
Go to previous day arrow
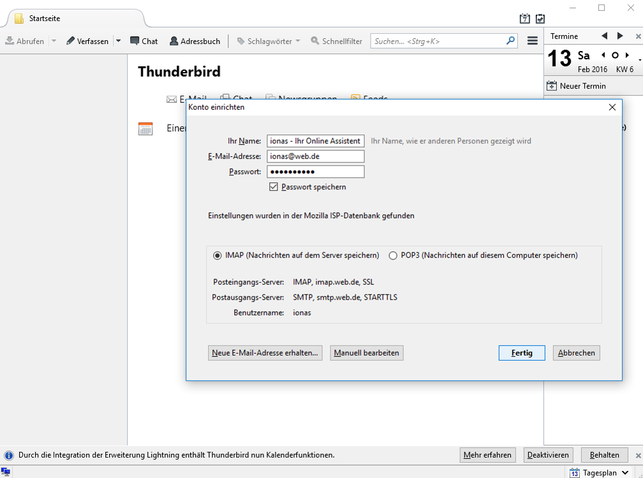tap(603, 55)
